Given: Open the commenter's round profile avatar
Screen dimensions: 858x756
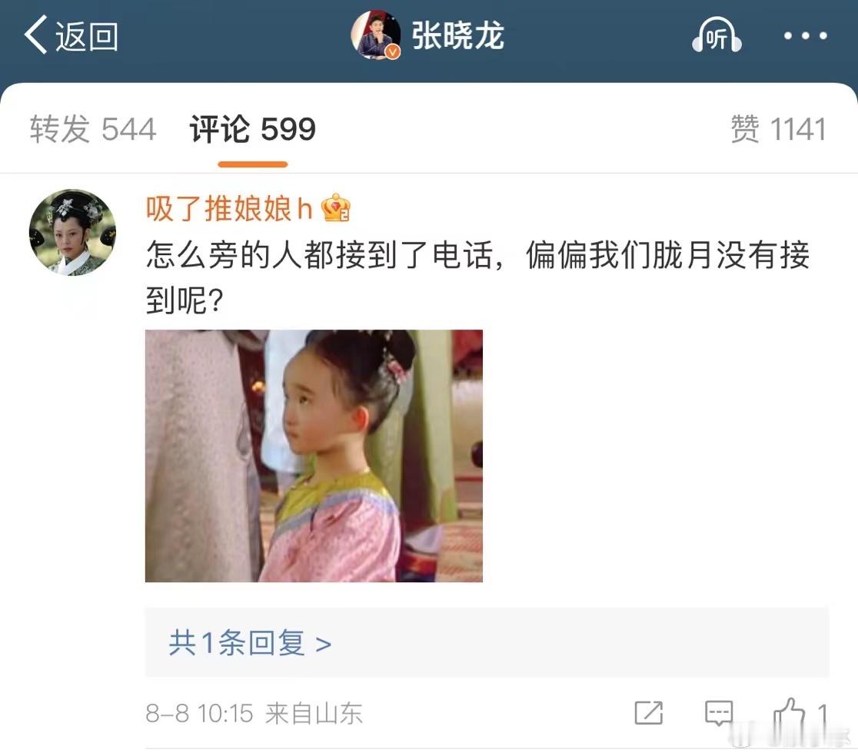Looking at the screenshot, I should click(72, 232).
